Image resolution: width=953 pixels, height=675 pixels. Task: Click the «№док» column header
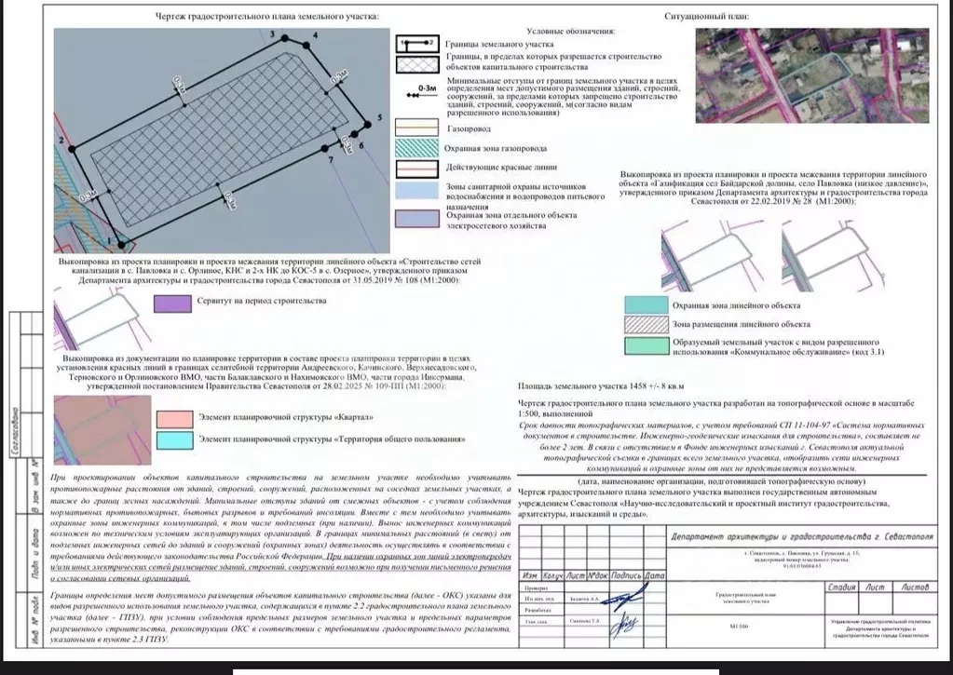coord(597,575)
